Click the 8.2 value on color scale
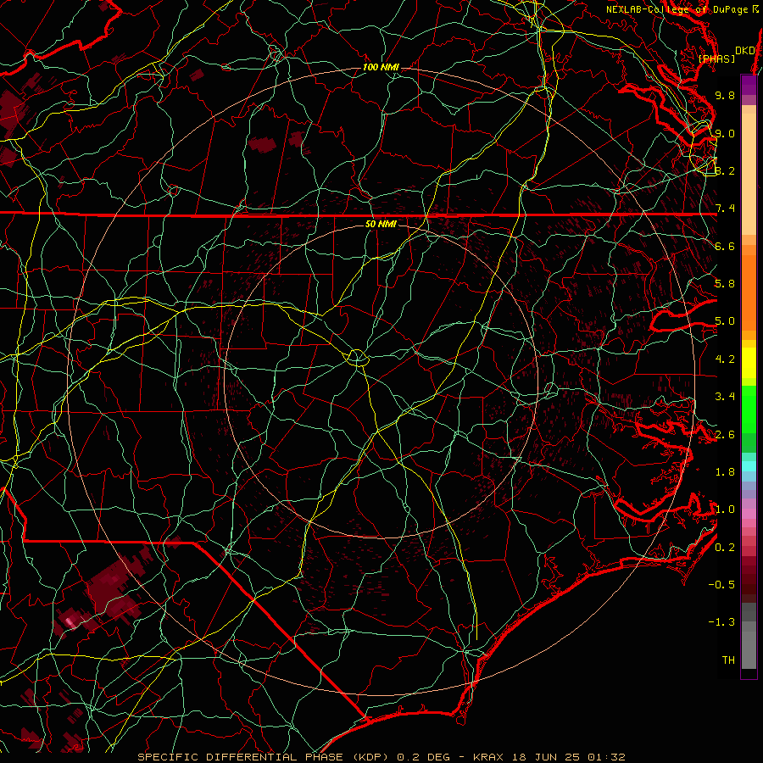Image resolution: width=763 pixels, height=763 pixels. 725,170
